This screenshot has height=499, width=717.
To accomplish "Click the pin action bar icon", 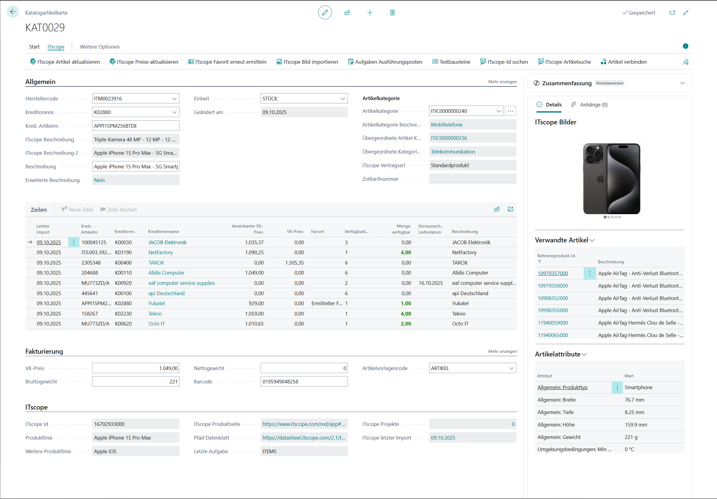I will [685, 62].
